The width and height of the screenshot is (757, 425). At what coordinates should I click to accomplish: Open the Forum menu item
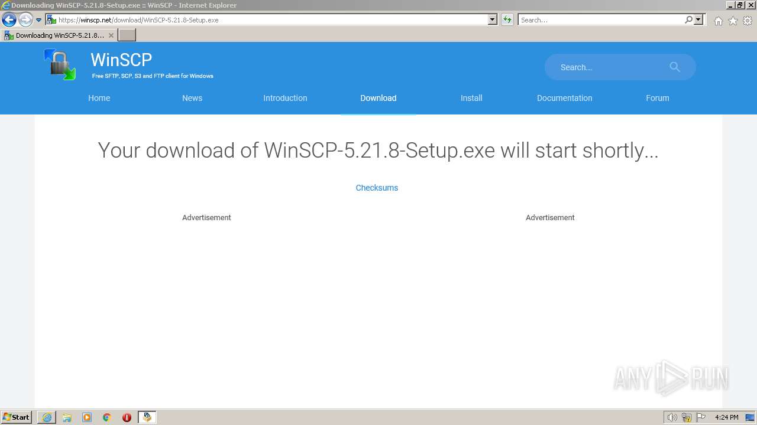click(x=658, y=98)
